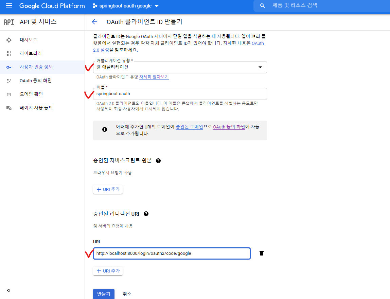Click the search magnifier icon
This screenshot has width=390, height=299.
[x=262, y=6]
